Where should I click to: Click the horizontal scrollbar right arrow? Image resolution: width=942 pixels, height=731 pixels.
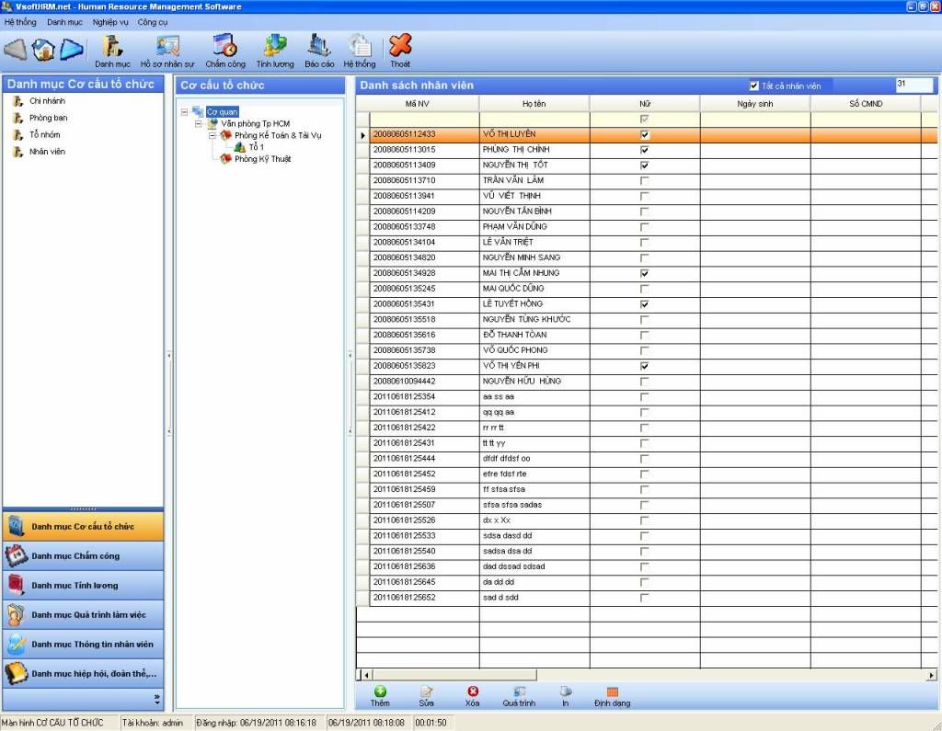[x=931, y=675]
